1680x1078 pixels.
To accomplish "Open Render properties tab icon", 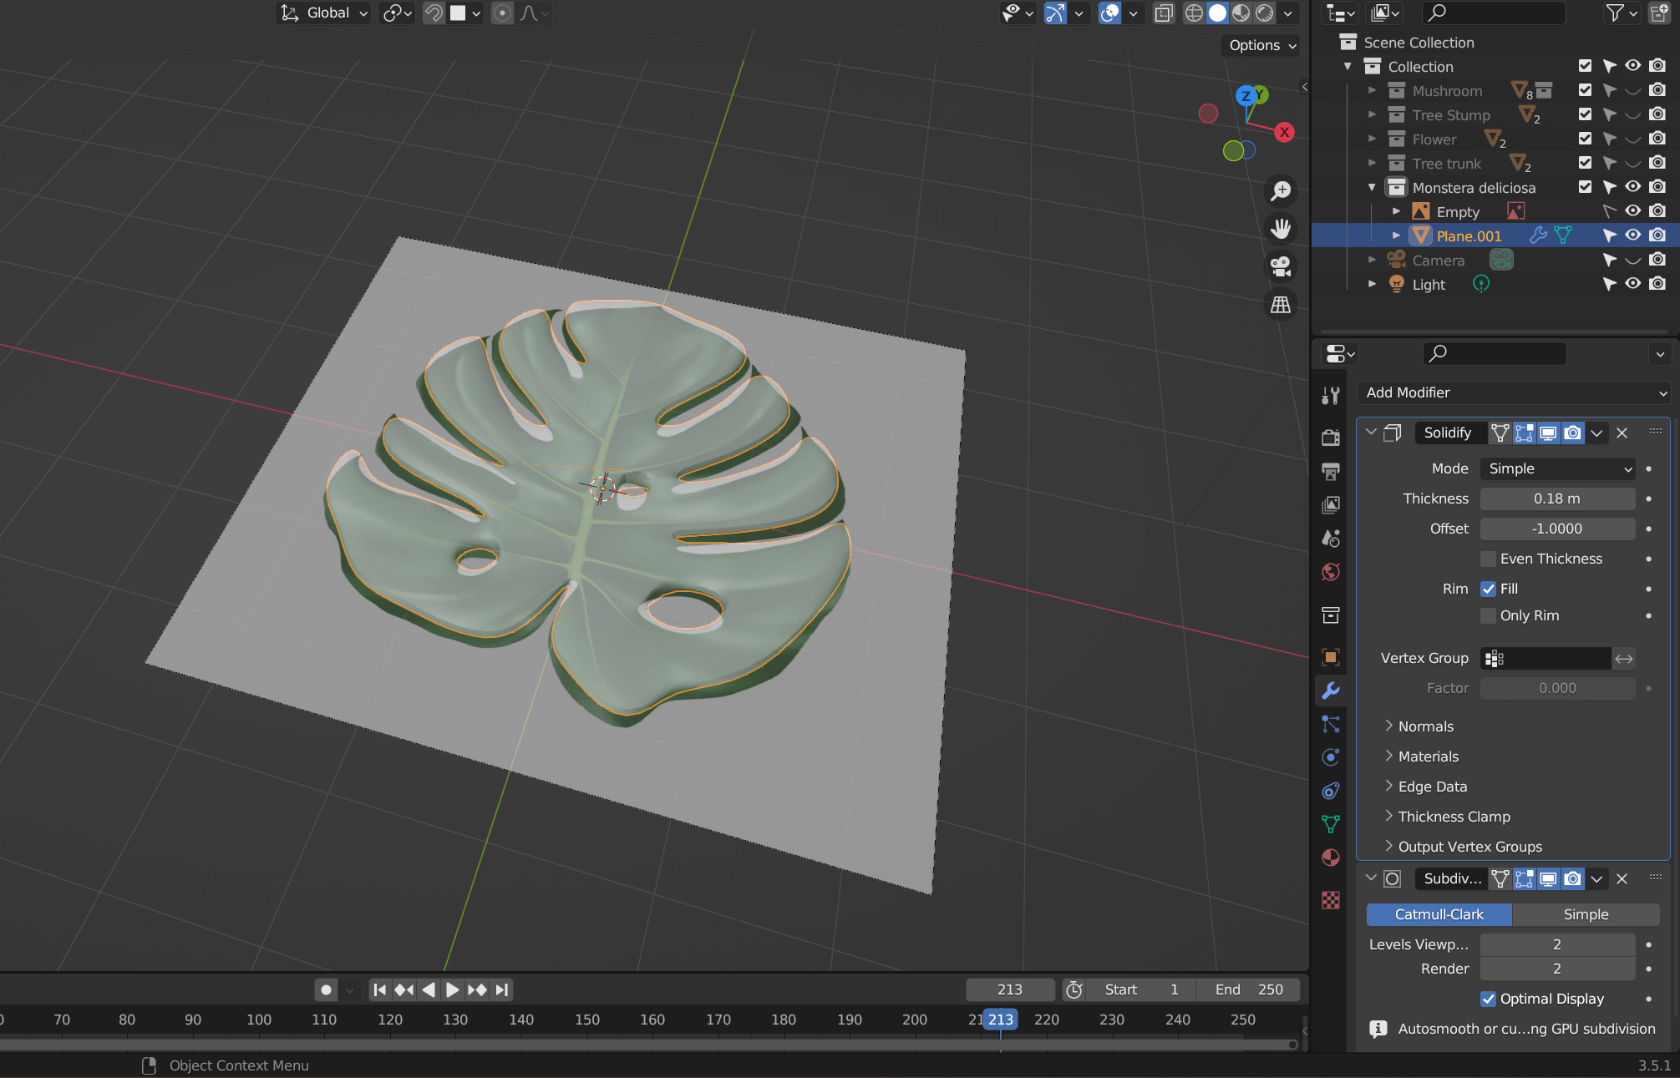I will click(1331, 437).
